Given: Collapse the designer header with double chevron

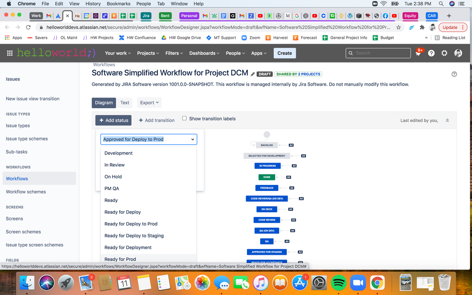Looking at the screenshot, I should (x=447, y=121).
